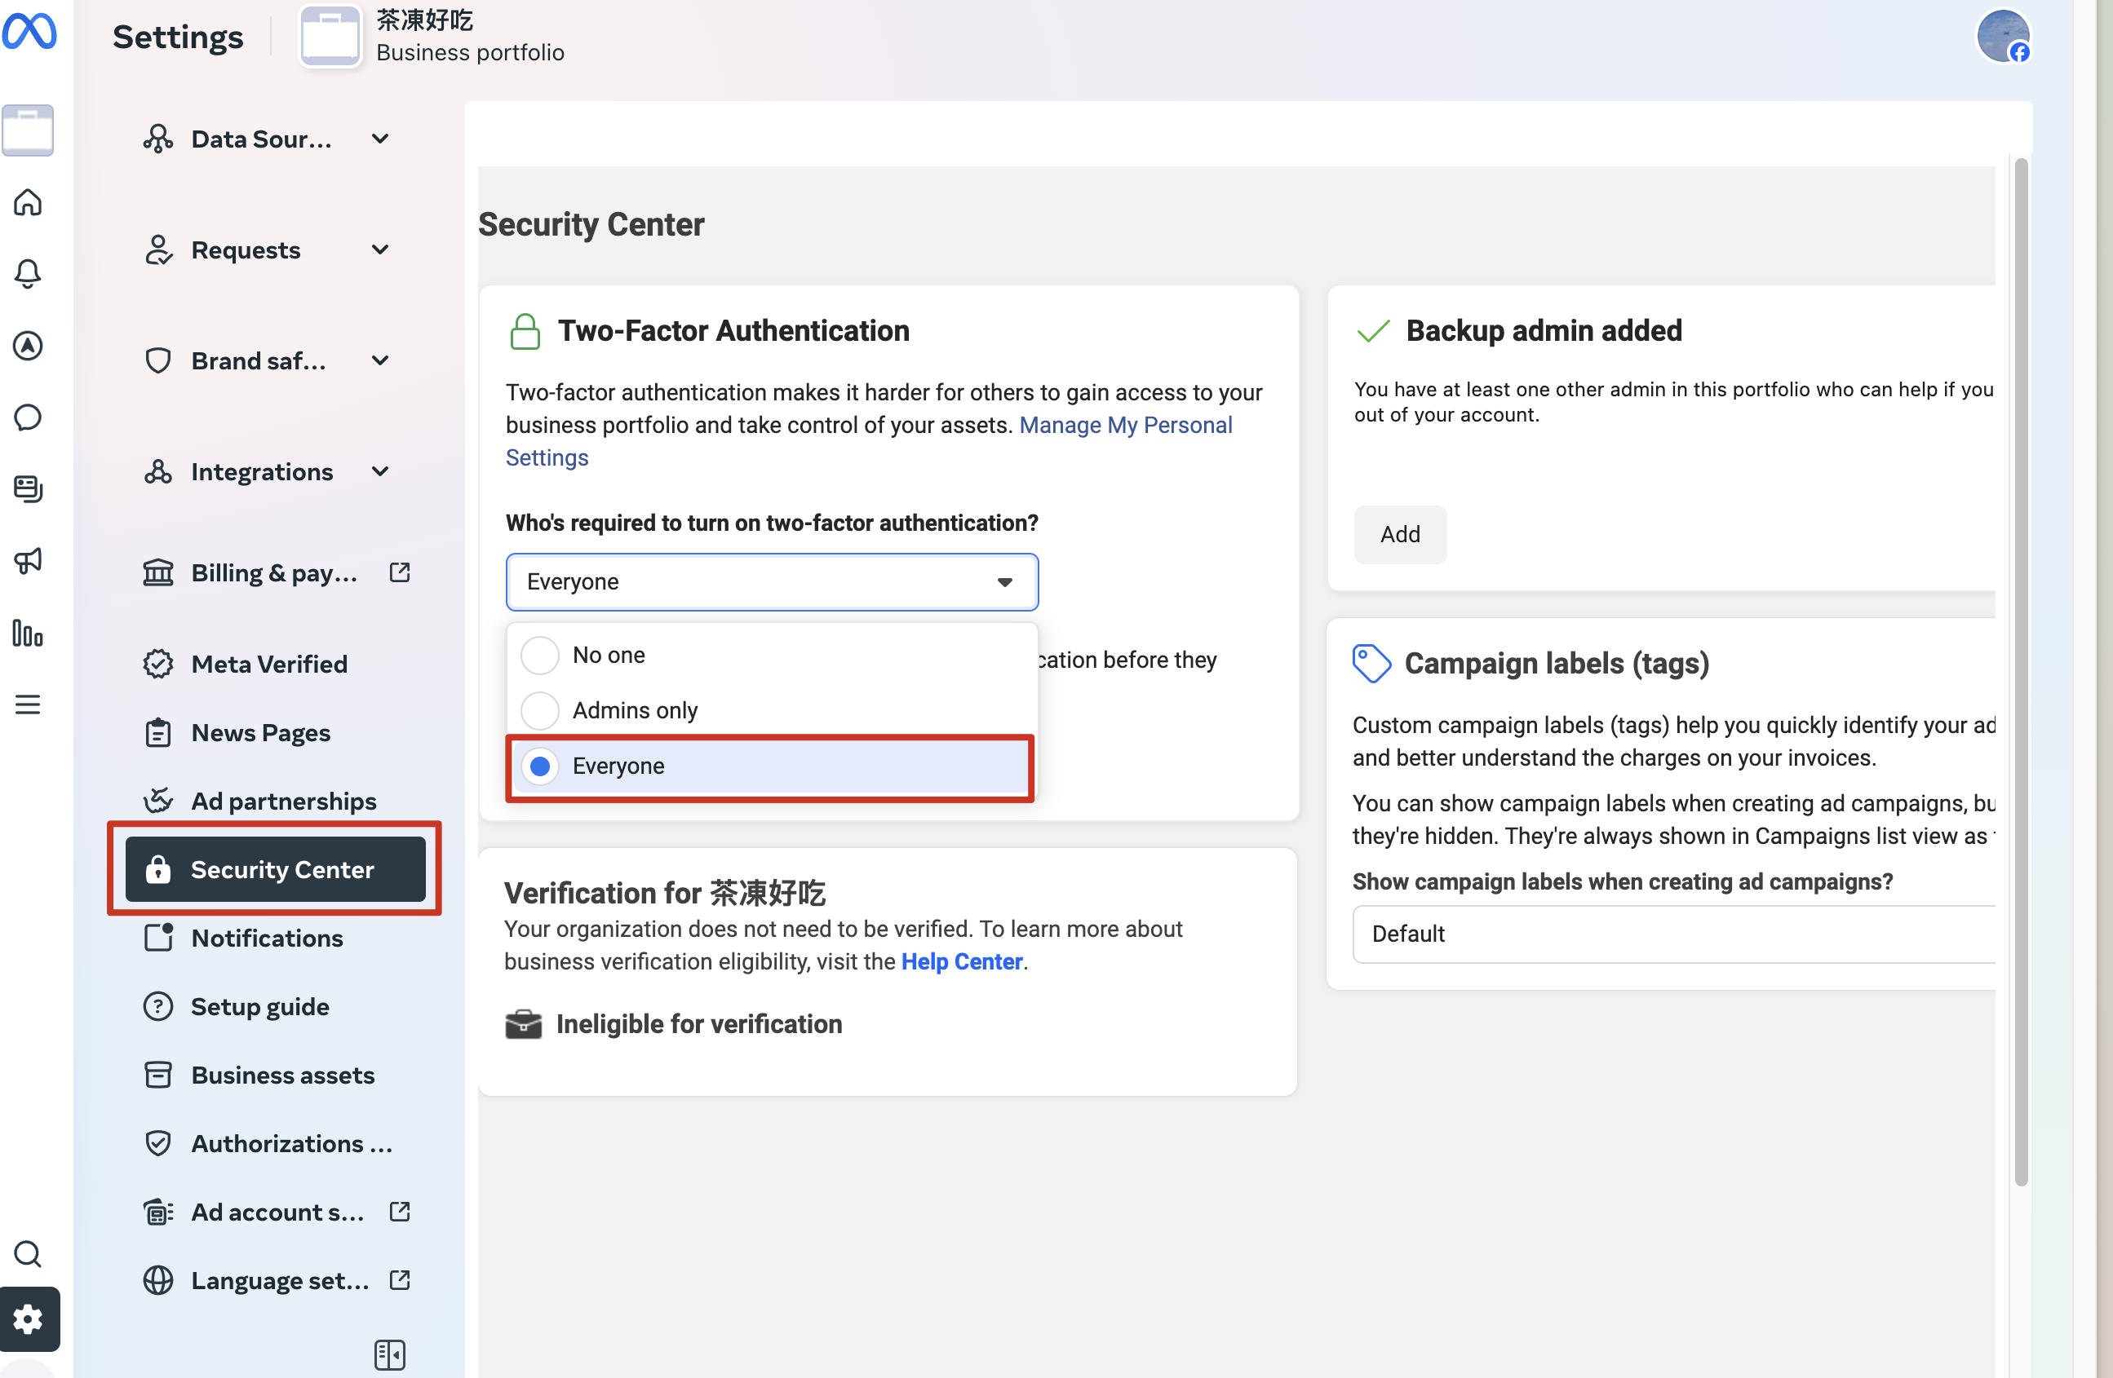The width and height of the screenshot is (2113, 1378).
Task: Click the vertical scrollbar of content area
Action: (2021, 671)
